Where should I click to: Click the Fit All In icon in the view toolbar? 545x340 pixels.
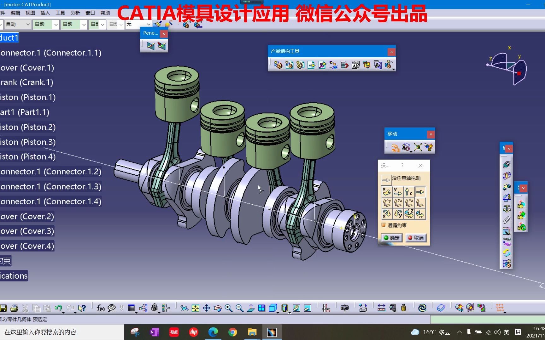tap(196, 308)
